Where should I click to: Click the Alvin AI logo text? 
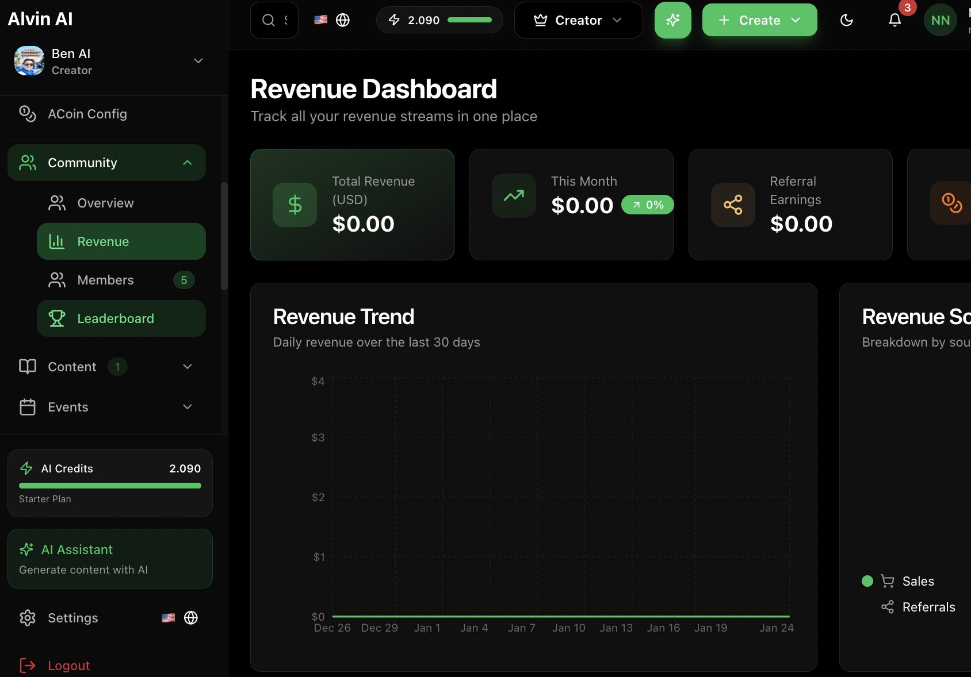click(40, 19)
